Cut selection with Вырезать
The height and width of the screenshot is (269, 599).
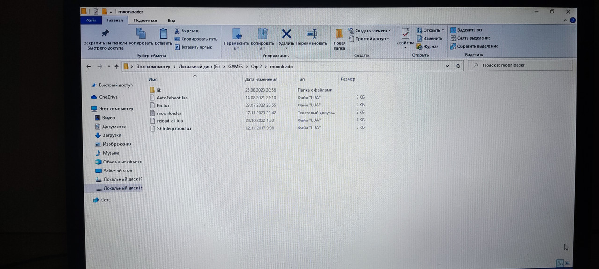click(187, 31)
